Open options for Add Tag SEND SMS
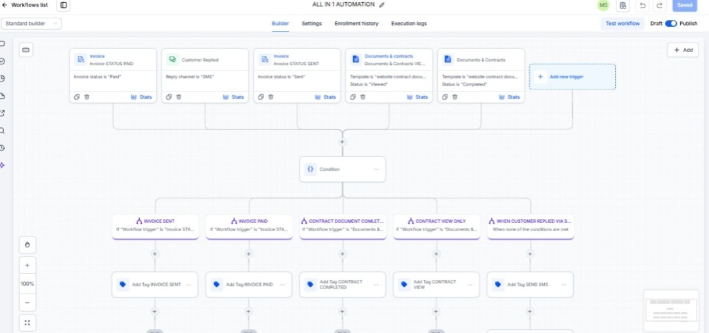 (564, 284)
